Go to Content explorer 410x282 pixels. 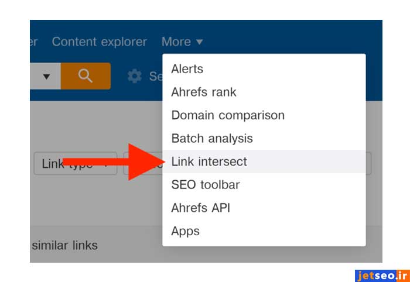(x=100, y=42)
